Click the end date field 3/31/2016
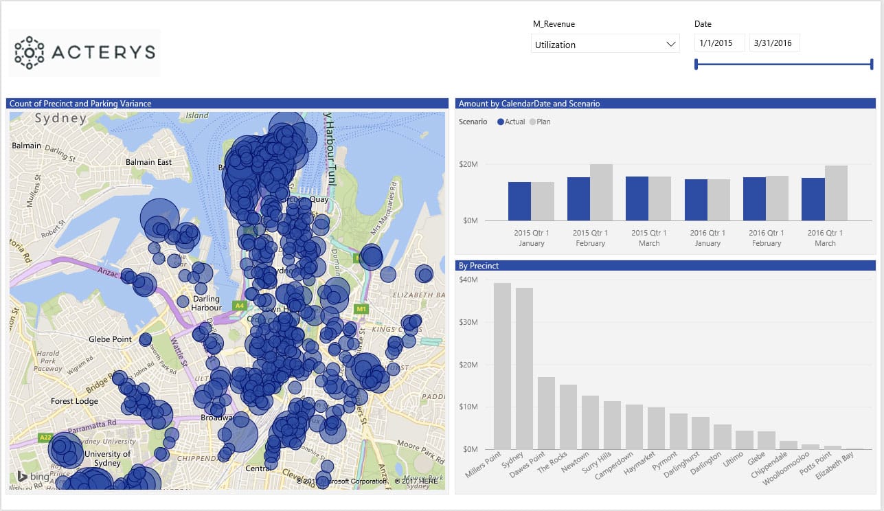The image size is (884, 511). point(774,43)
